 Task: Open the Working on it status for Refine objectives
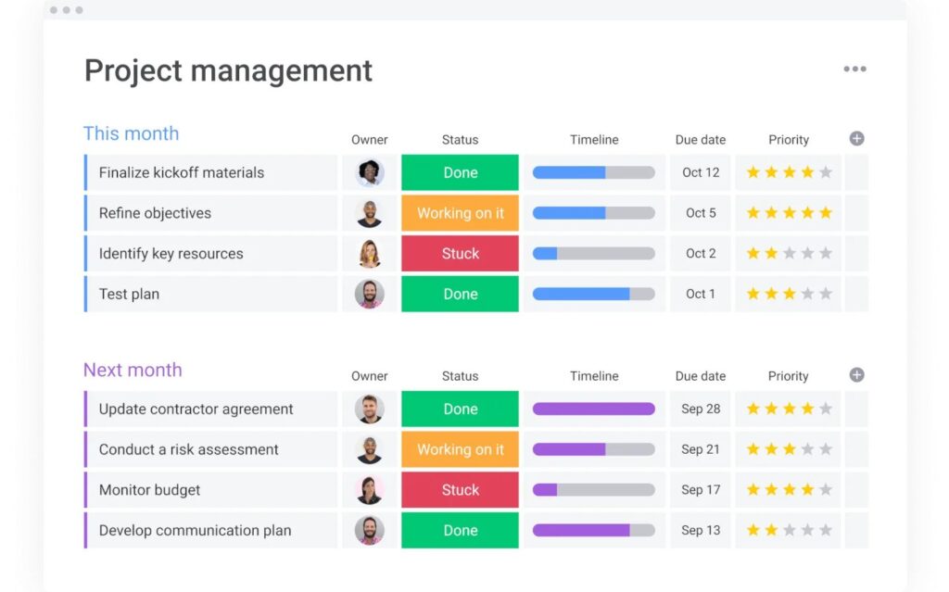(460, 213)
